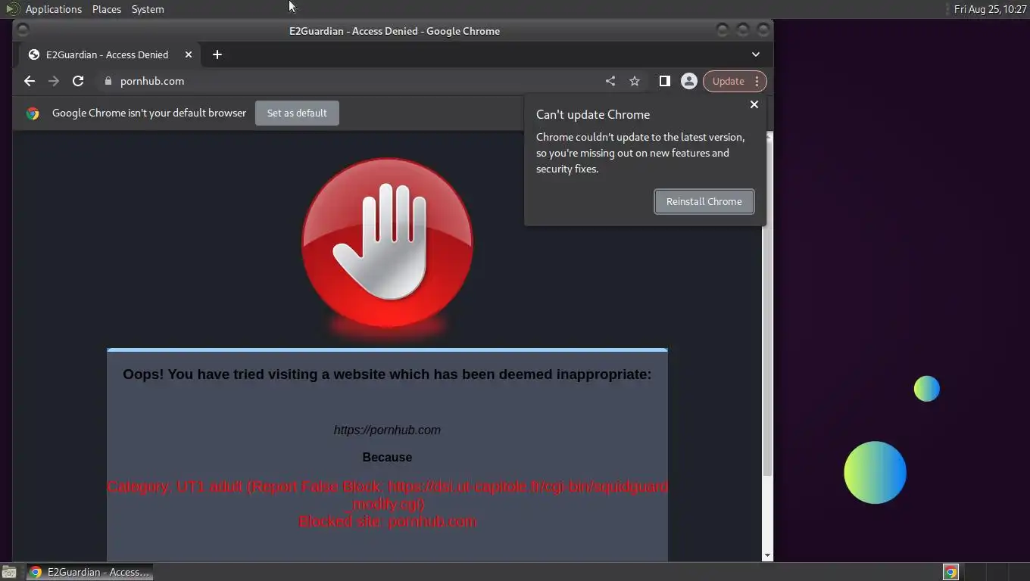This screenshot has height=581, width=1030.
Task: Click the Applications menu logo icon
Action: tap(12, 9)
